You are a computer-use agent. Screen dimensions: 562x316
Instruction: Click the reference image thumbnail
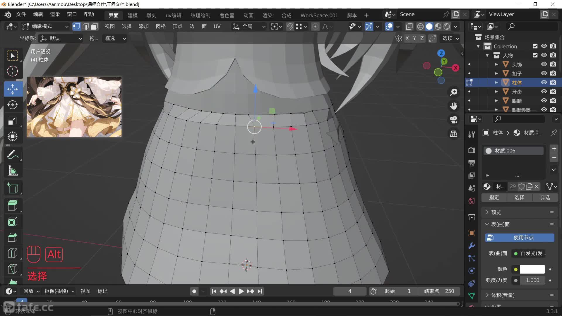pos(74,107)
